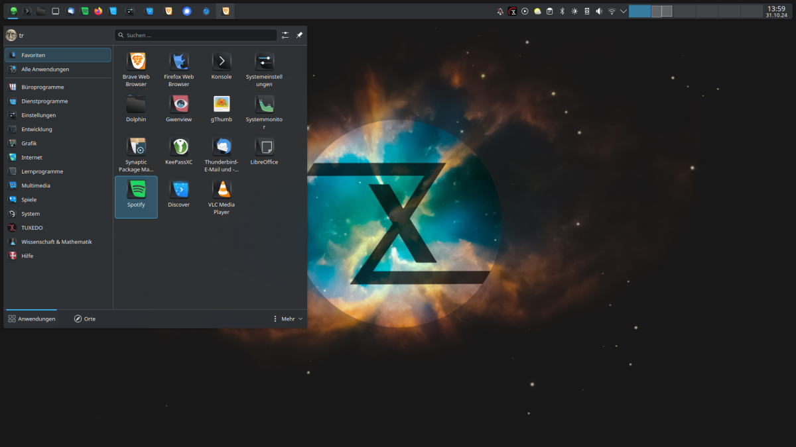Viewport: 796px width, 447px height.
Task: Select the TUXEDO category
Action: coord(58,228)
